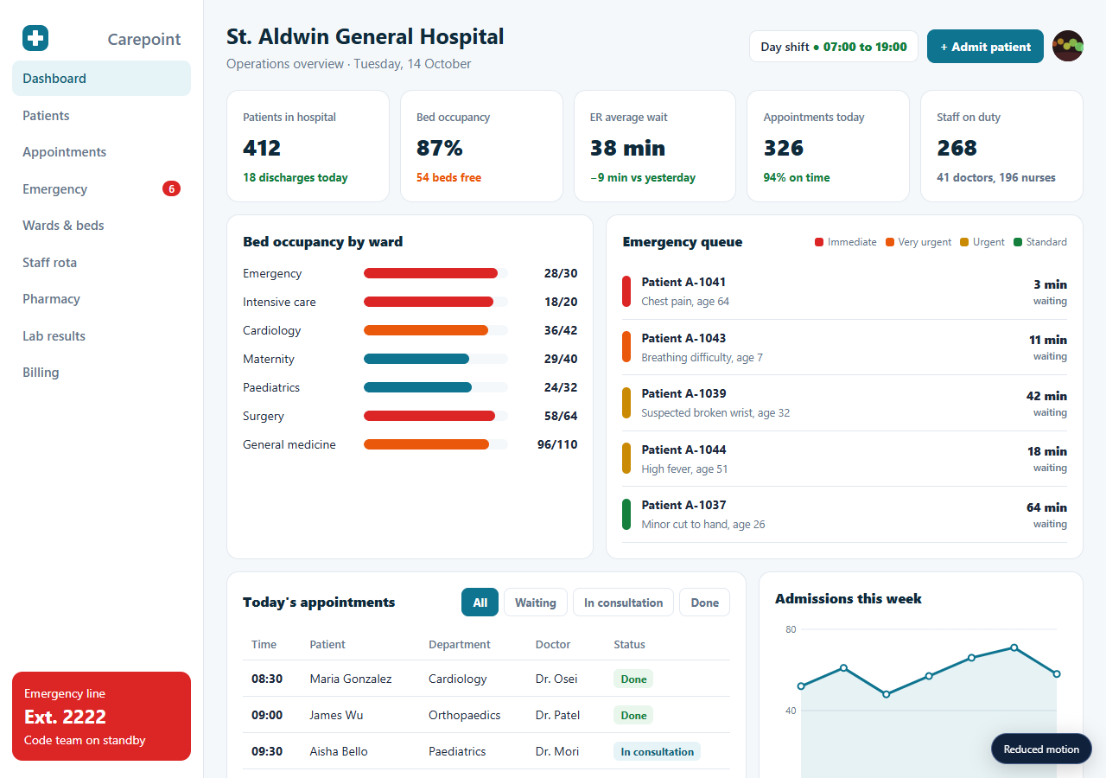The image size is (1106, 778).
Task: View Lab results from sidebar
Action: coord(101,335)
